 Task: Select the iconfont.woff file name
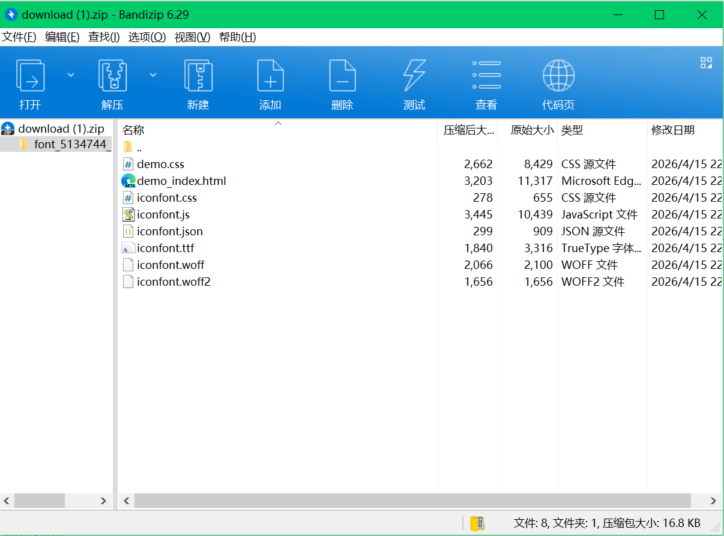pyautogui.click(x=170, y=265)
